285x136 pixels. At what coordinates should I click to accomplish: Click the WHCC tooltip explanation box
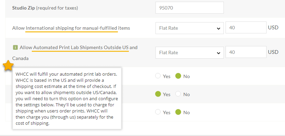67,99
